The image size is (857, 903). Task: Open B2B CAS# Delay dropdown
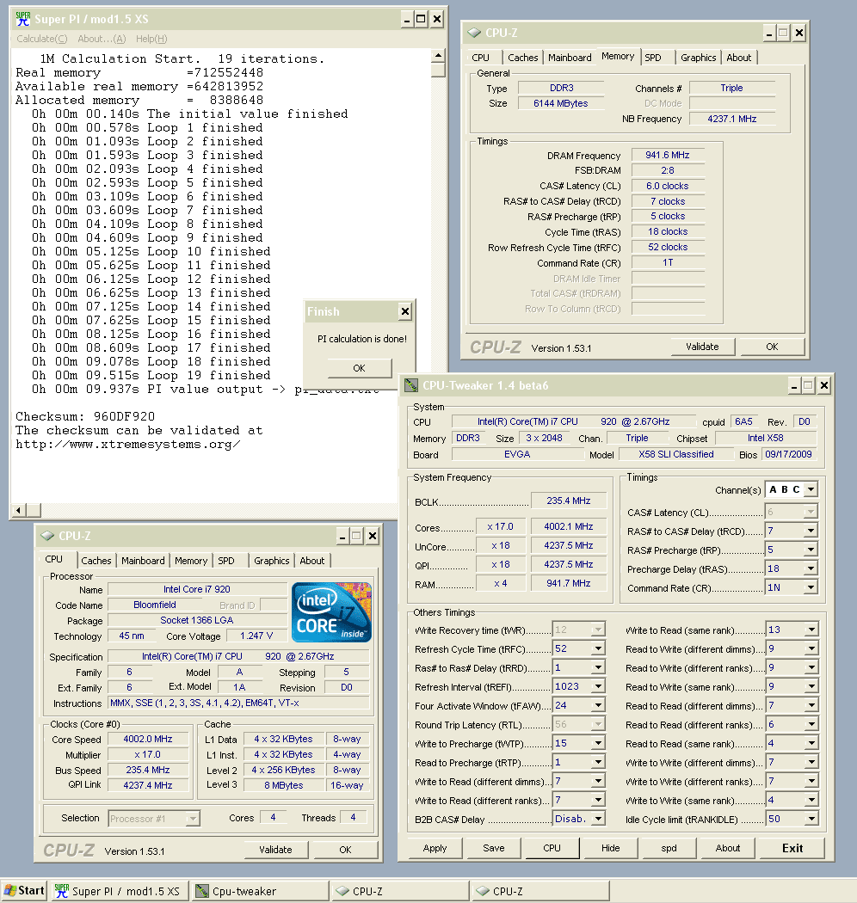click(598, 819)
